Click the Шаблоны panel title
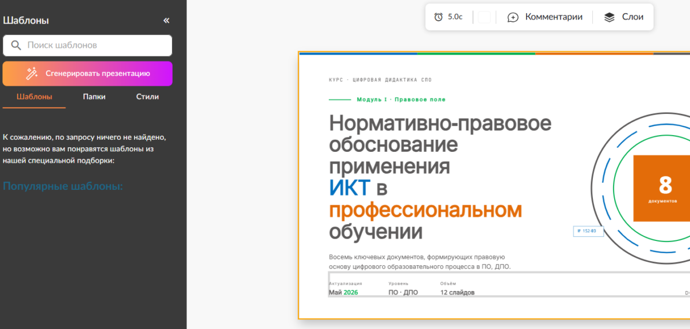 [x=26, y=21]
